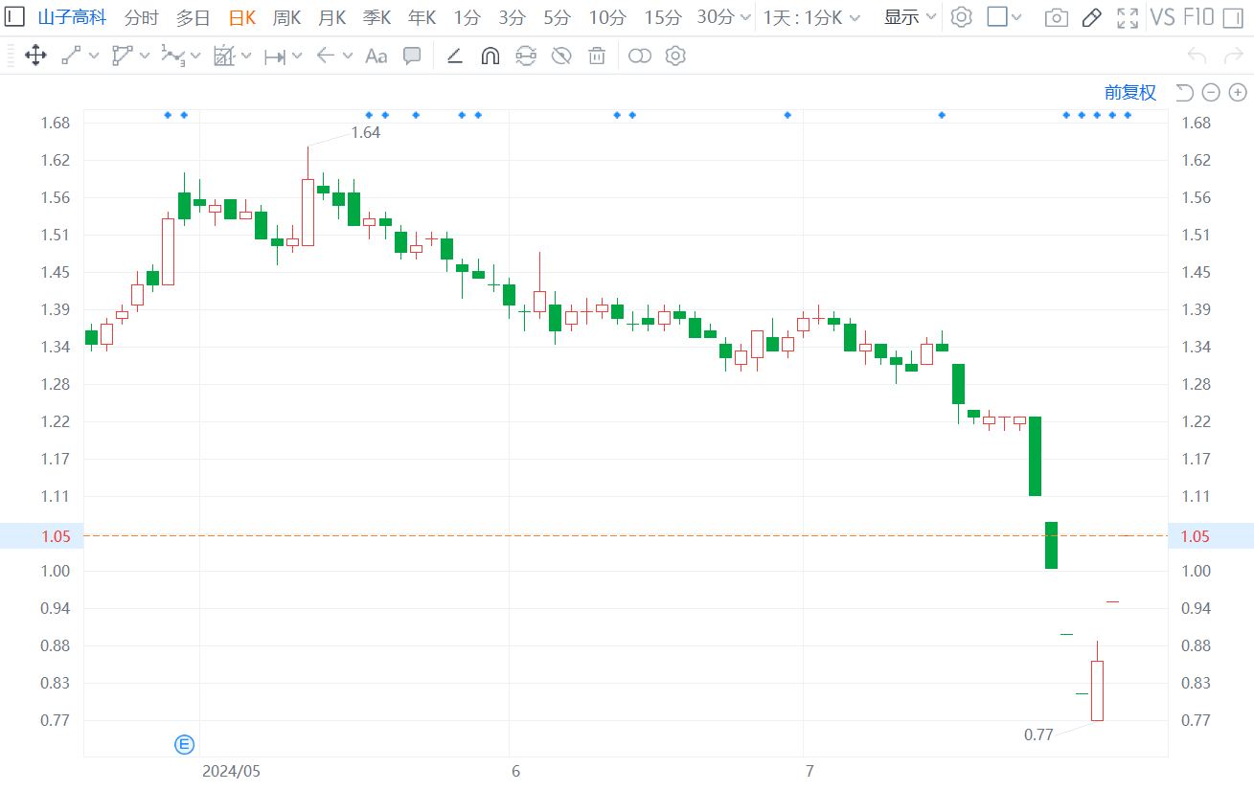This screenshot has height=791, width=1254.
Task: Choose the 1分 one-minute period
Action: [x=467, y=17]
